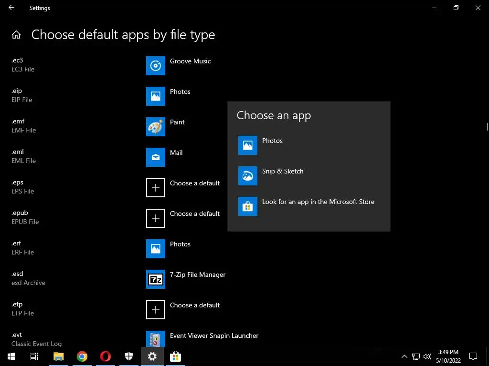
Task: Open the Windows Start menu
Action: pyautogui.click(x=11, y=356)
